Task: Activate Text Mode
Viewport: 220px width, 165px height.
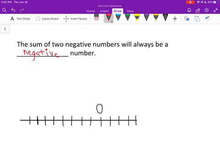Action: point(20,19)
